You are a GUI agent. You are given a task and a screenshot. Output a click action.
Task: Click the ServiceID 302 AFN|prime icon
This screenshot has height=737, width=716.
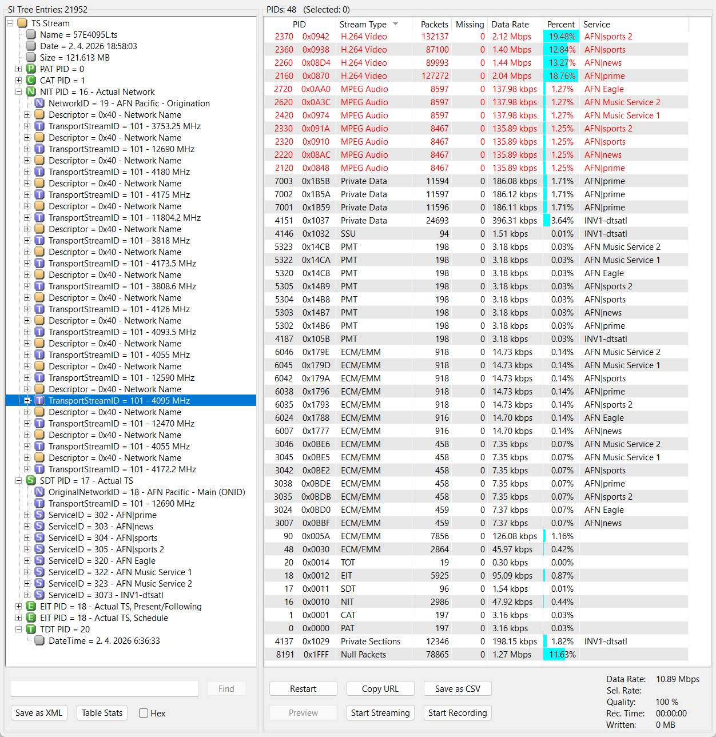click(x=39, y=515)
